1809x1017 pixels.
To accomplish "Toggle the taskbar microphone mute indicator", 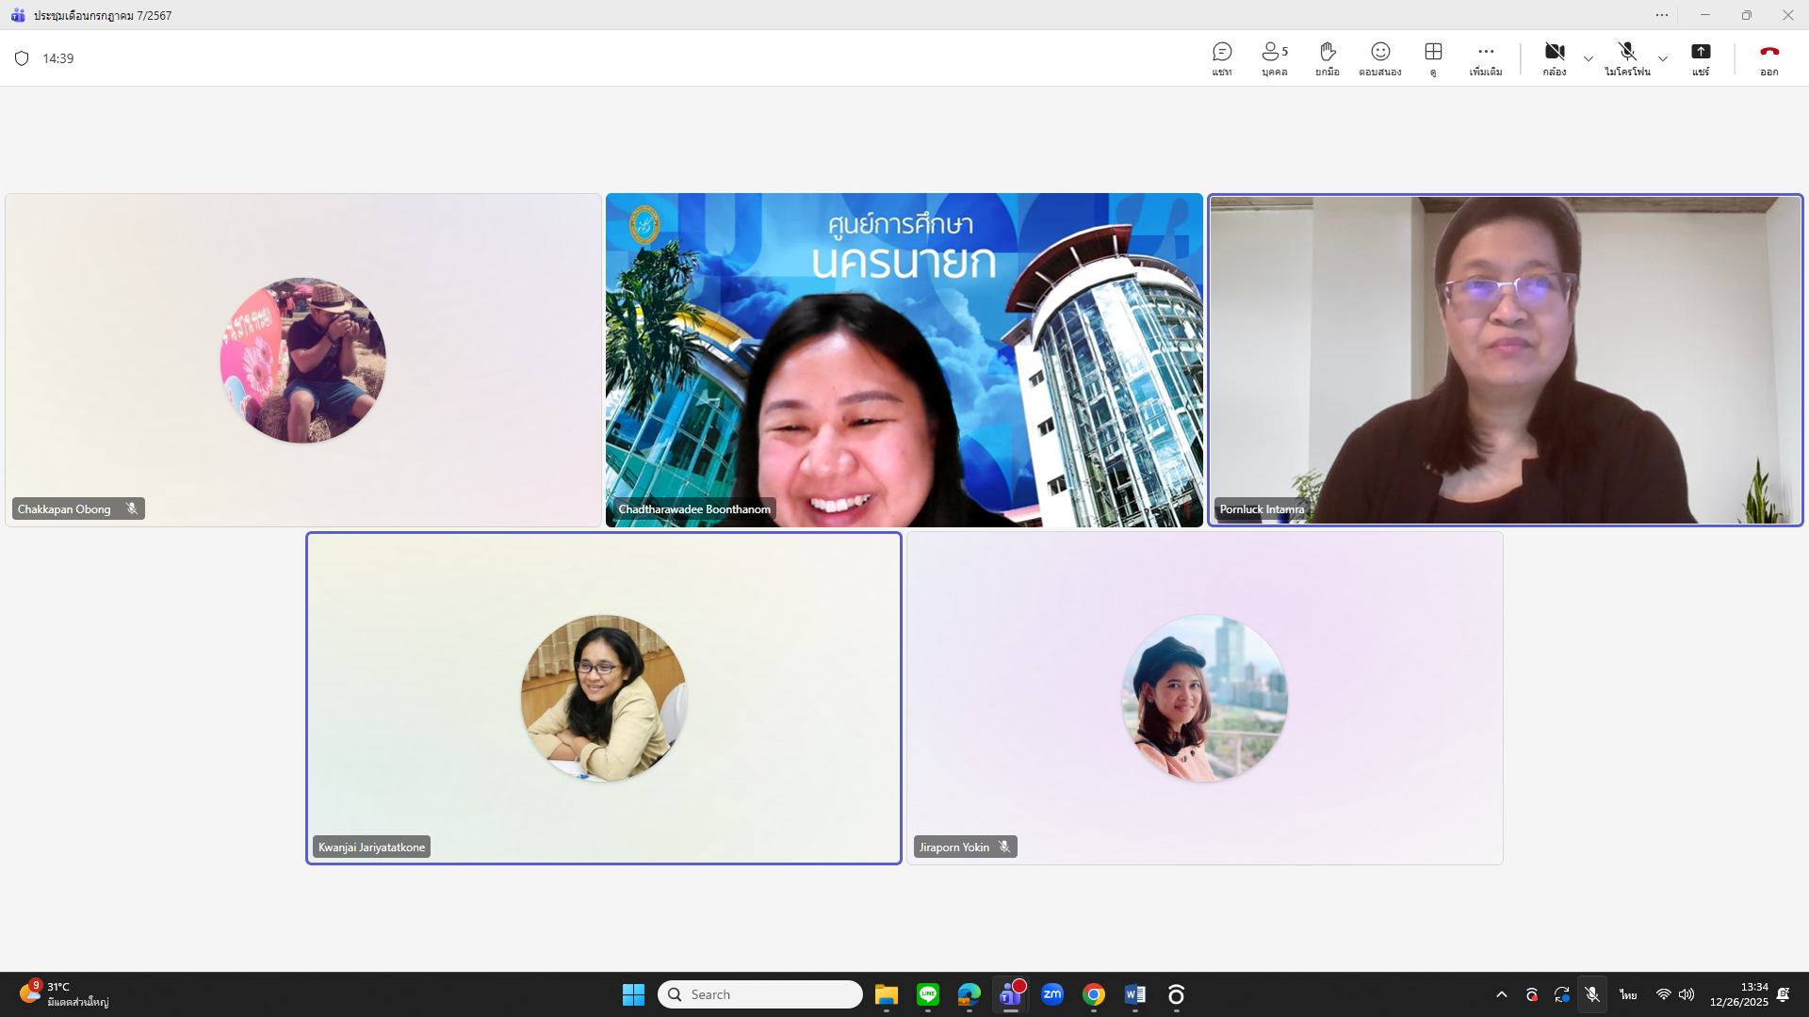I will [1592, 994].
